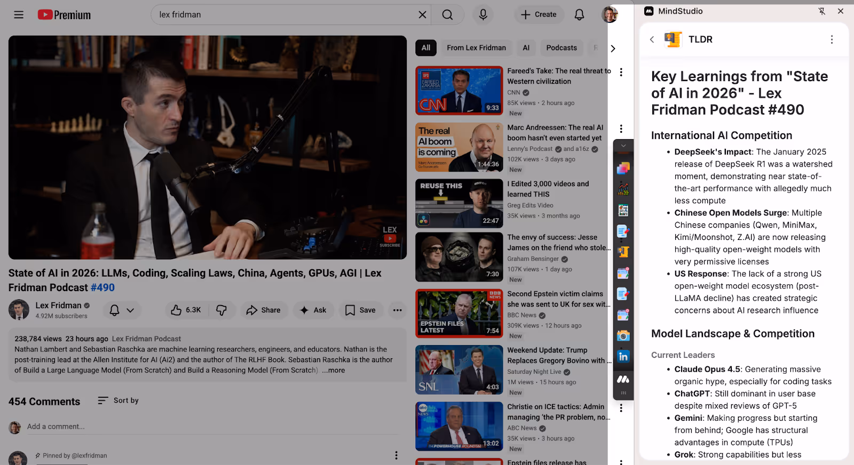Click the Create button
This screenshot has width=854, height=465.
(539, 15)
